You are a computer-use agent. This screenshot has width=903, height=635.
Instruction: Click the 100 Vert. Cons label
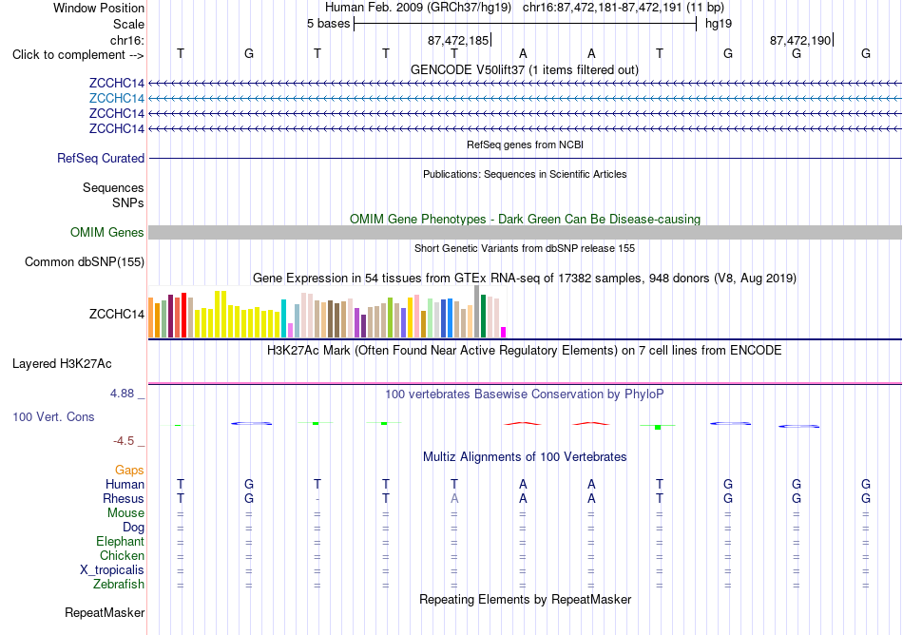pyautogui.click(x=53, y=416)
